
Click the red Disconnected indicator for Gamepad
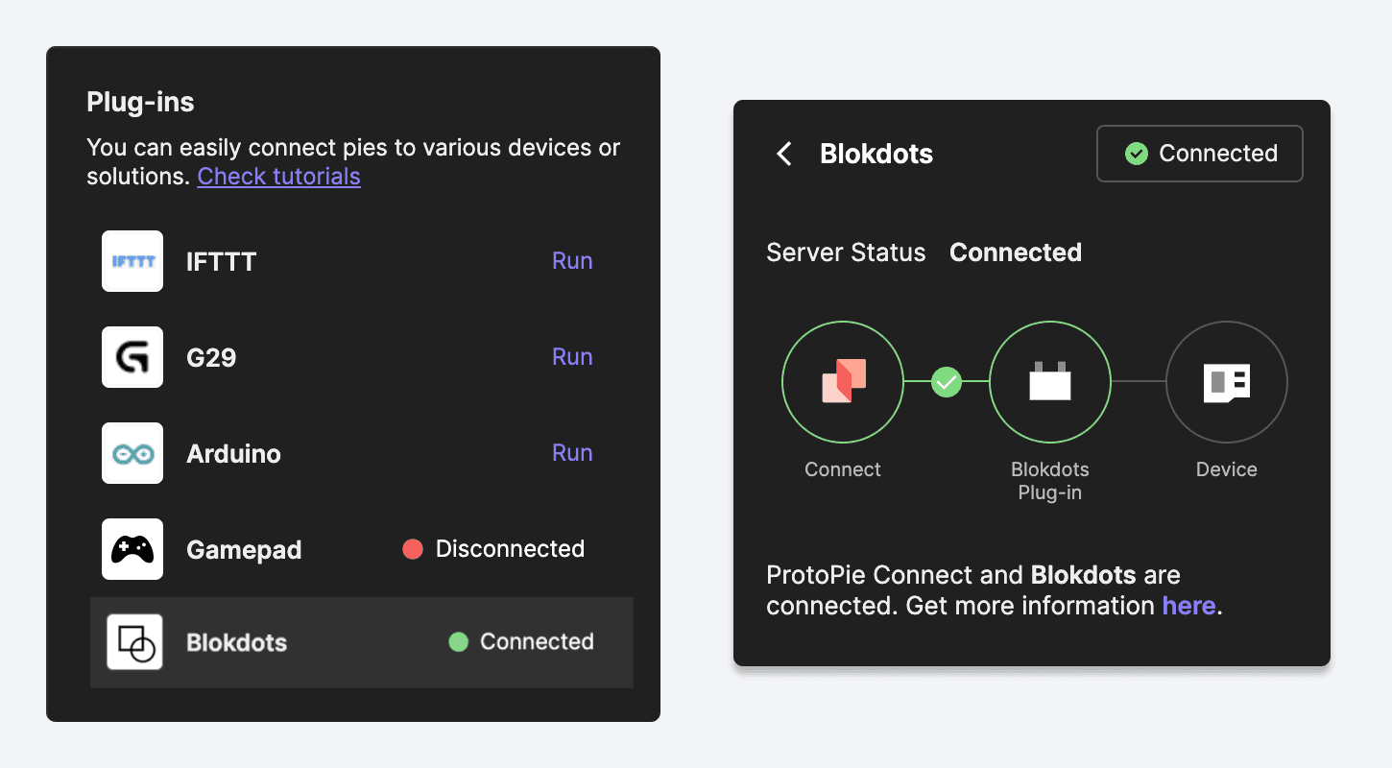[x=414, y=548]
